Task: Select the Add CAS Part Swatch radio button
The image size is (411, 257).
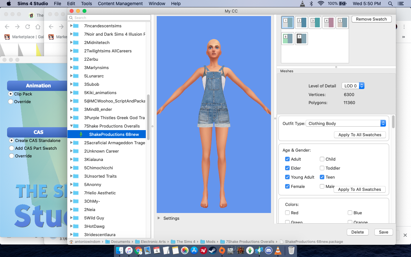Action: [x=12, y=148]
